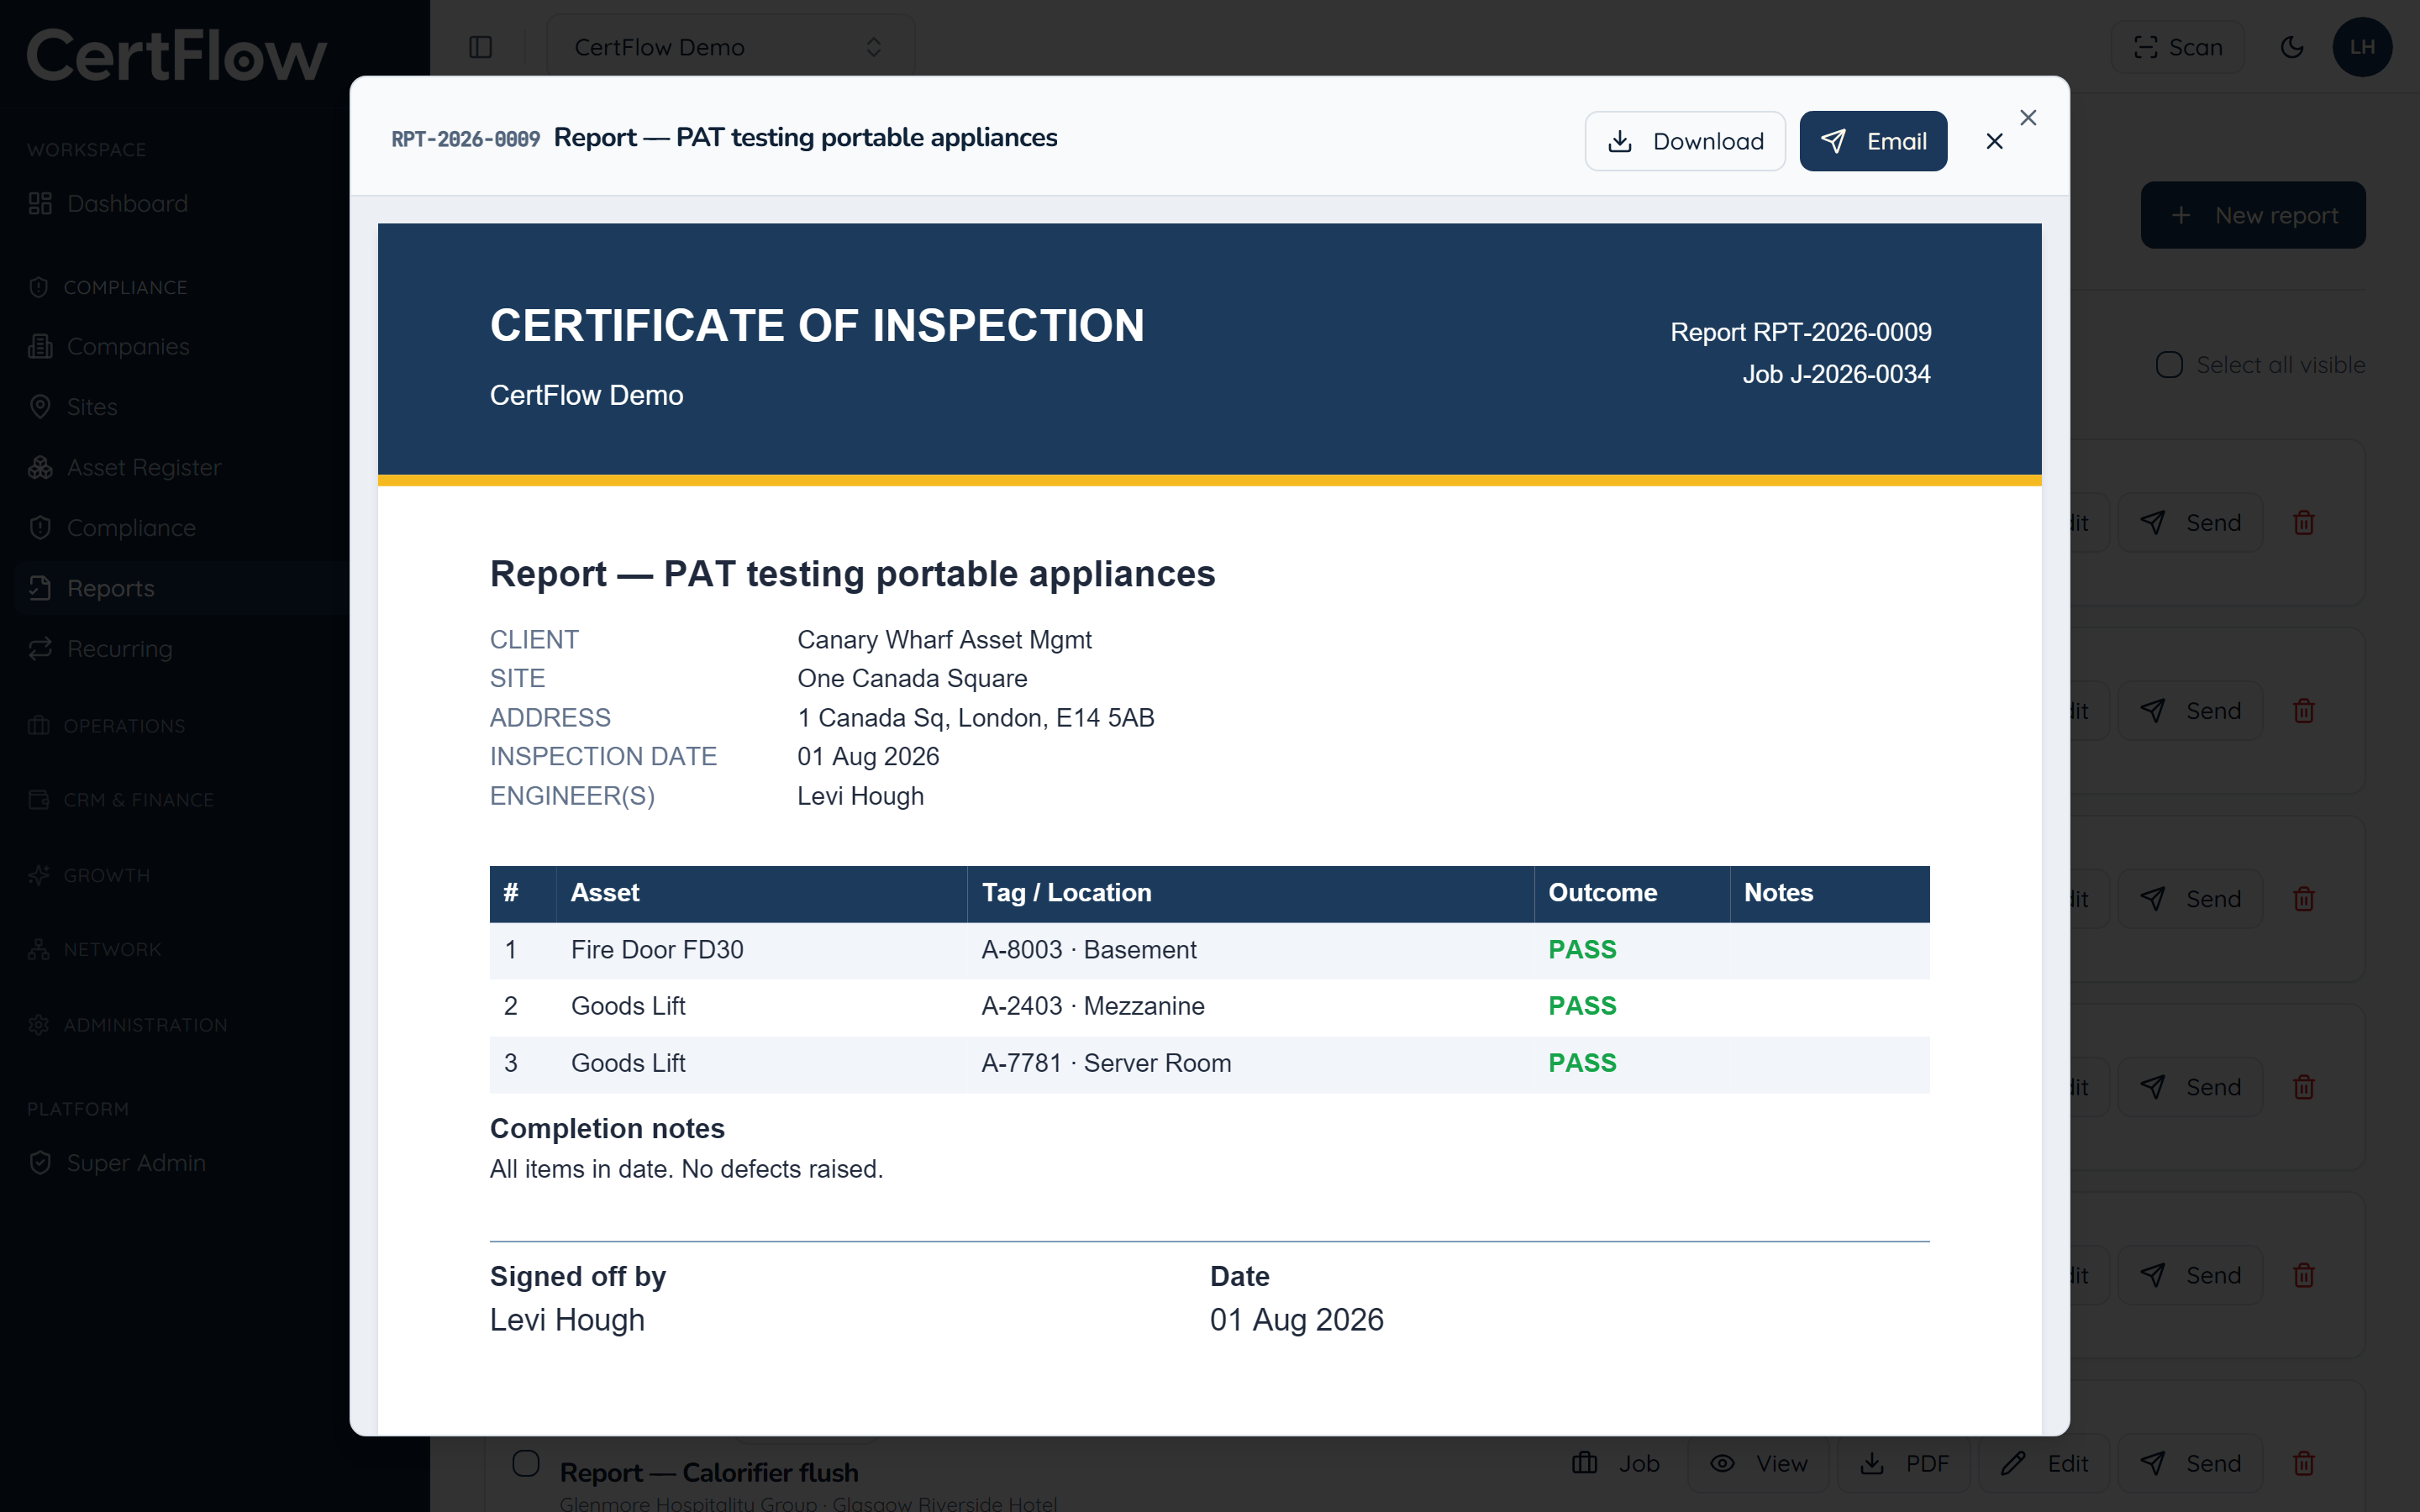This screenshot has height=1512, width=2420.
Task: Click the New report button
Action: [x=2253, y=215]
